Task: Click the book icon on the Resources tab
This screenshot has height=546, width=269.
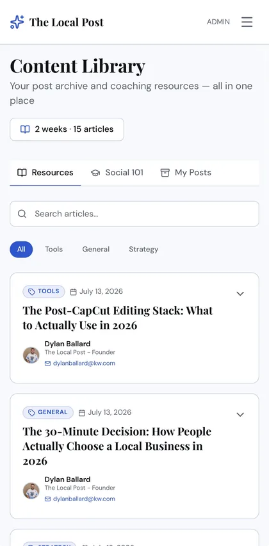Action: [22, 173]
